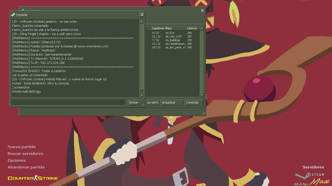The image size is (332, 186).
Task: Click console line 'Tu IP: 181.171.134.198'
Action: click(38, 63)
